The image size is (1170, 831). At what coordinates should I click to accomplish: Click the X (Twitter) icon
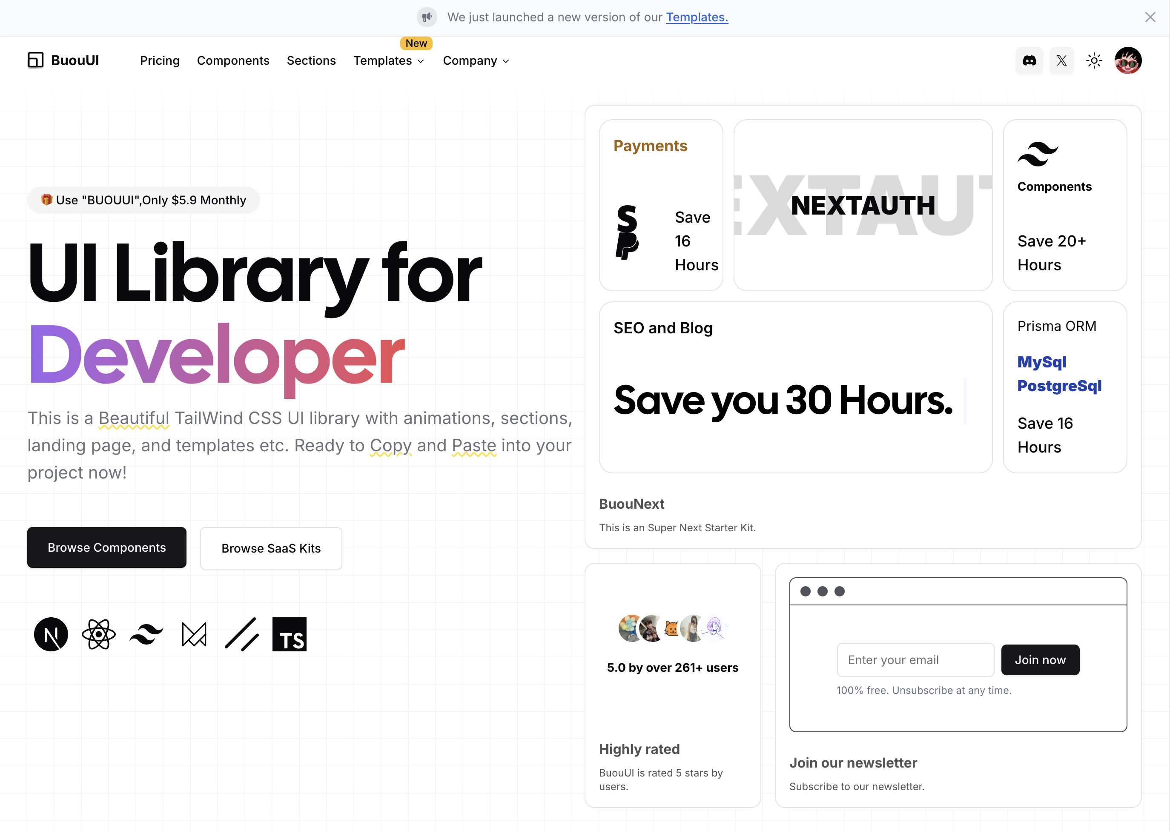click(1061, 60)
